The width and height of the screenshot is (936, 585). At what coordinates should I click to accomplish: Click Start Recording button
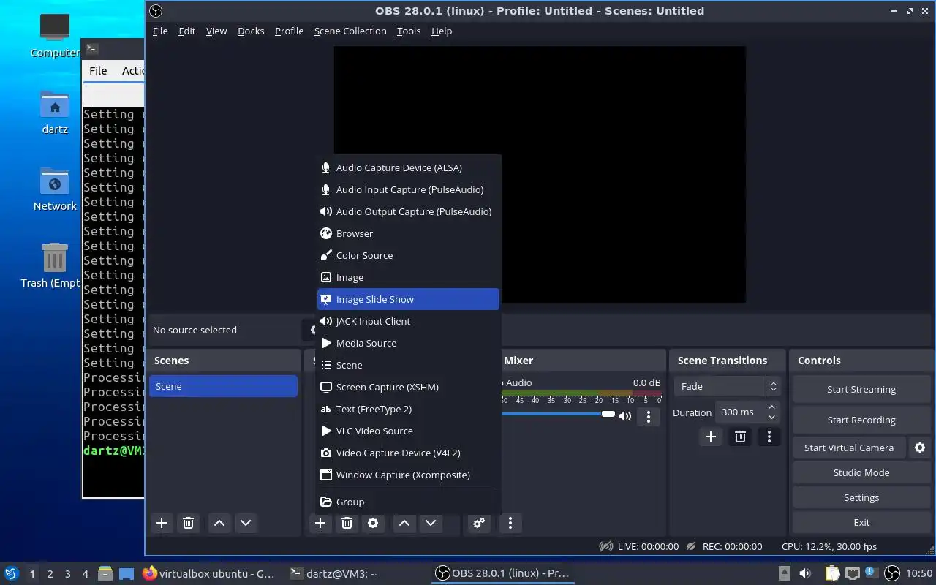861,420
